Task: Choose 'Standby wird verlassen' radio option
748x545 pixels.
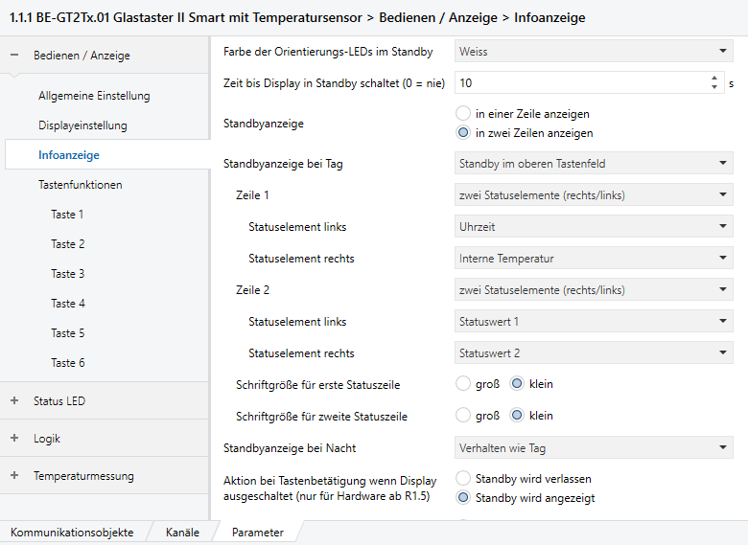Action: (x=464, y=478)
